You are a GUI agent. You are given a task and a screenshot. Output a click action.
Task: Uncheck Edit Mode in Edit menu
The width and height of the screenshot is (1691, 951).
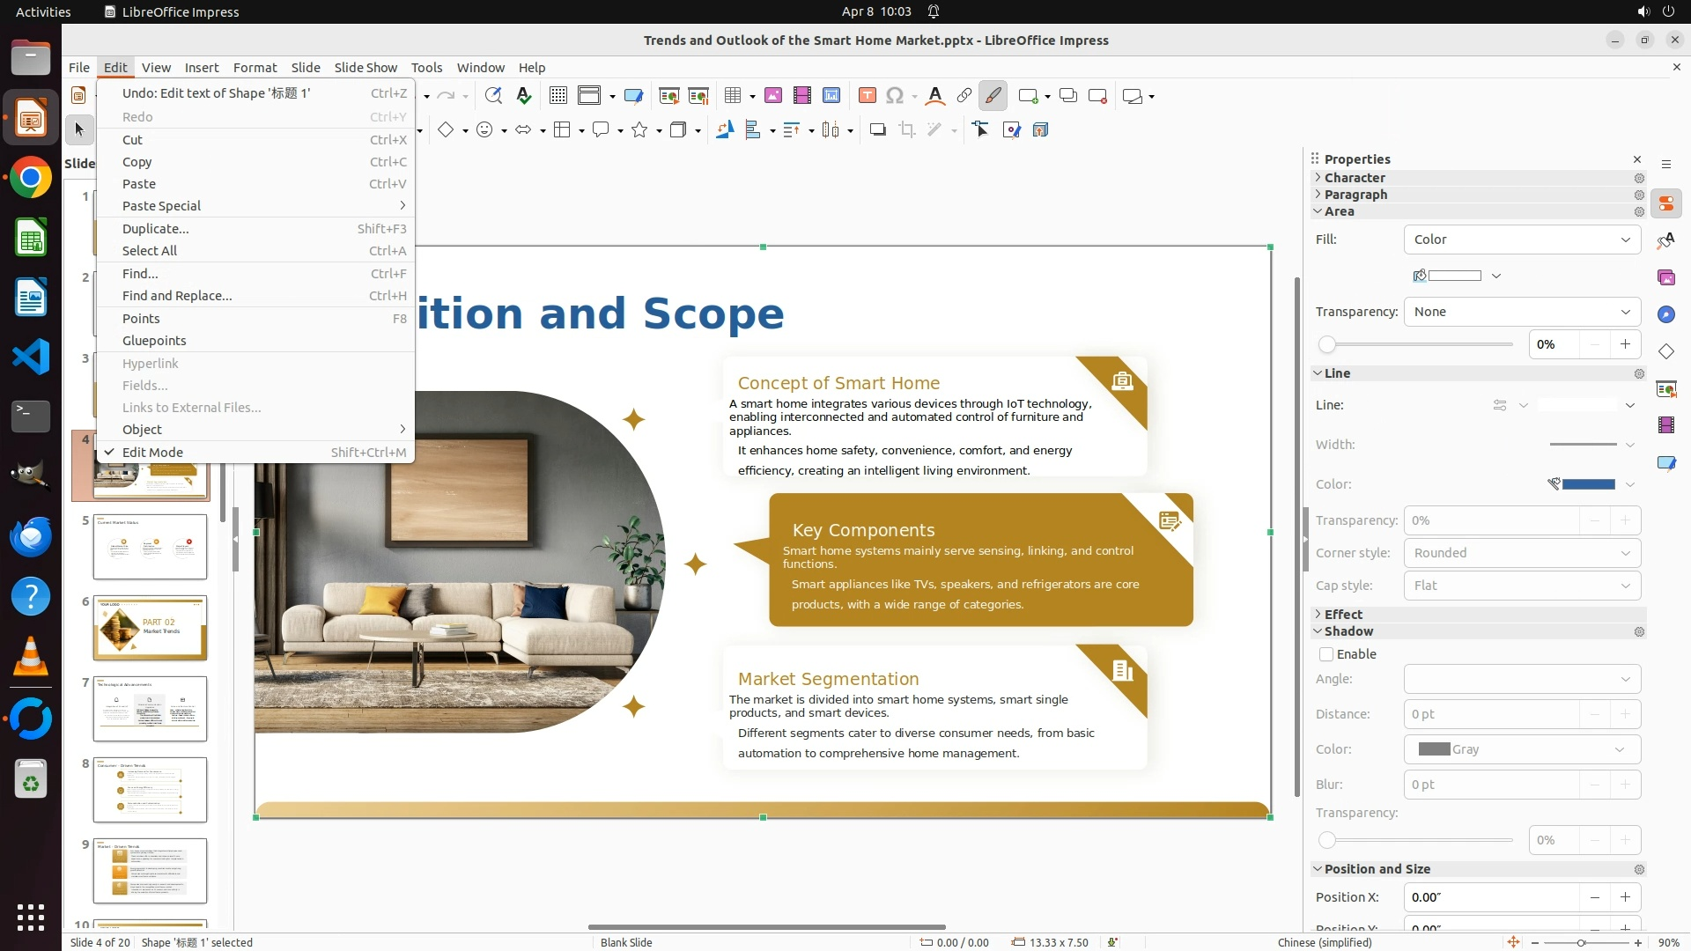click(x=153, y=453)
